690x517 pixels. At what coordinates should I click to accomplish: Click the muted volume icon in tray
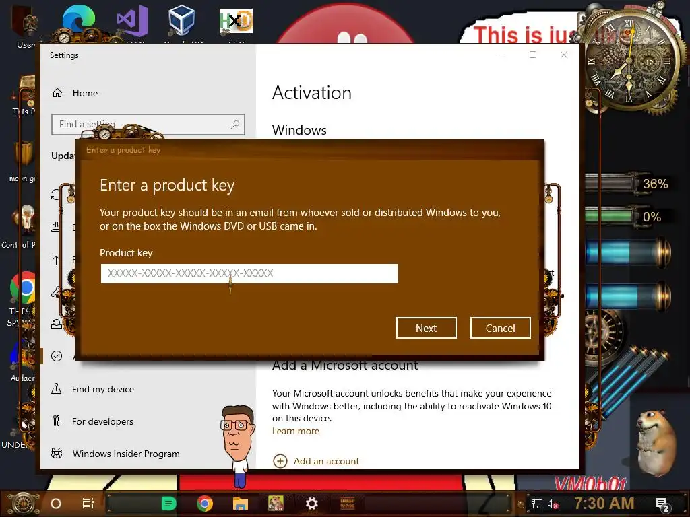click(x=553, y=504)
